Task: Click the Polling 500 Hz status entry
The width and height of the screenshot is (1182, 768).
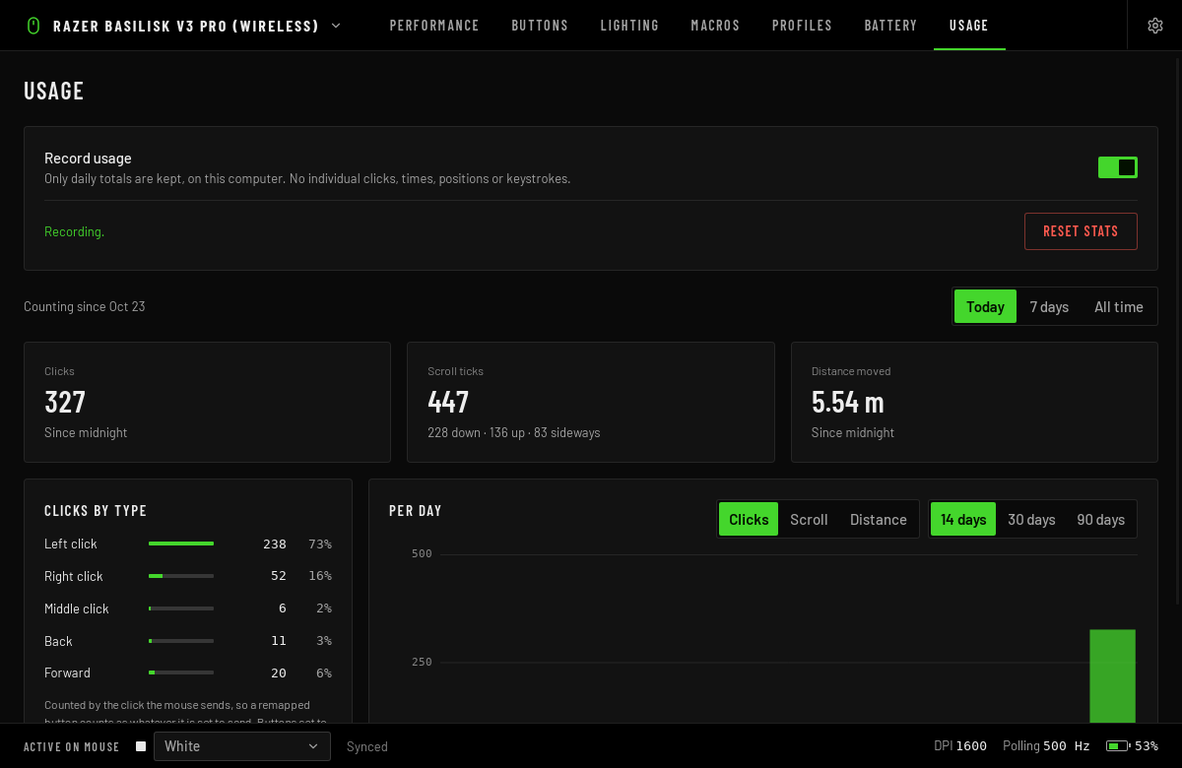Action: [1046, 746]
